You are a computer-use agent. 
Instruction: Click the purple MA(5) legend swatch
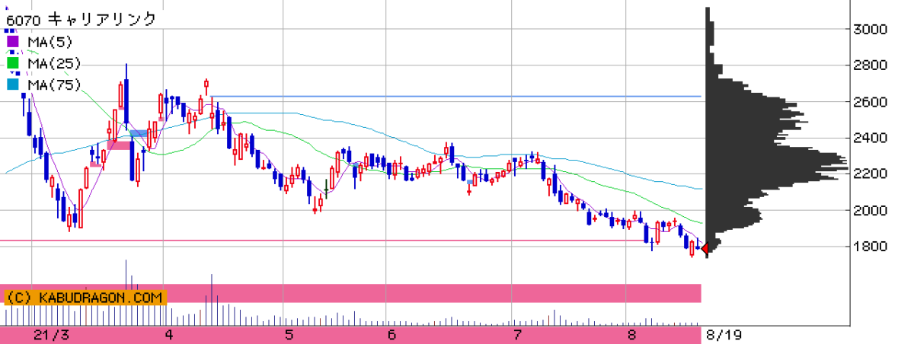pyautogui.click(x=13, y=41)
